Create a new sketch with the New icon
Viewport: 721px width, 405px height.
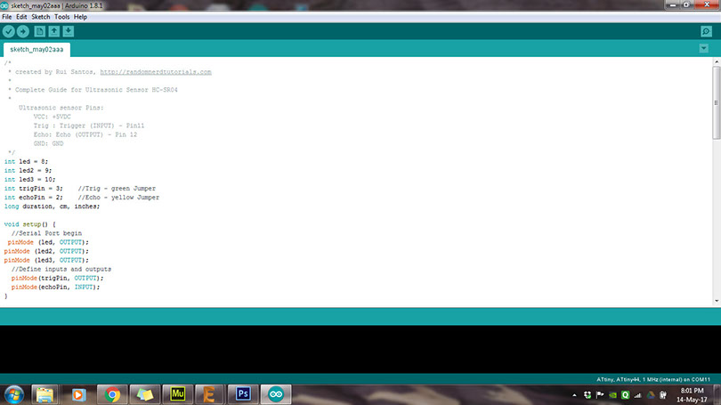[x=39, y=31]
